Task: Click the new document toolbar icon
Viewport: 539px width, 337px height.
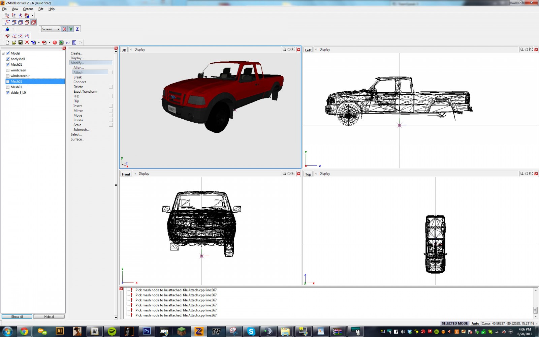Action: [7, 42]
